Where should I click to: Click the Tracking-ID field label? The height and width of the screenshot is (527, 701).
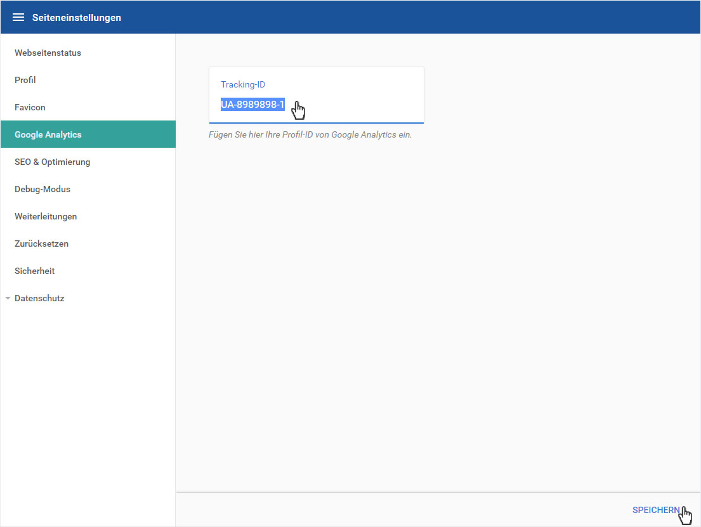pyautogui.click(x=243, y=84)
